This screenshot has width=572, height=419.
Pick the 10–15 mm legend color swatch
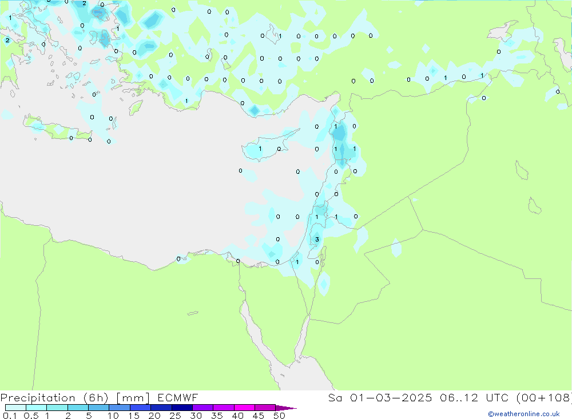[x=120, y=408]
